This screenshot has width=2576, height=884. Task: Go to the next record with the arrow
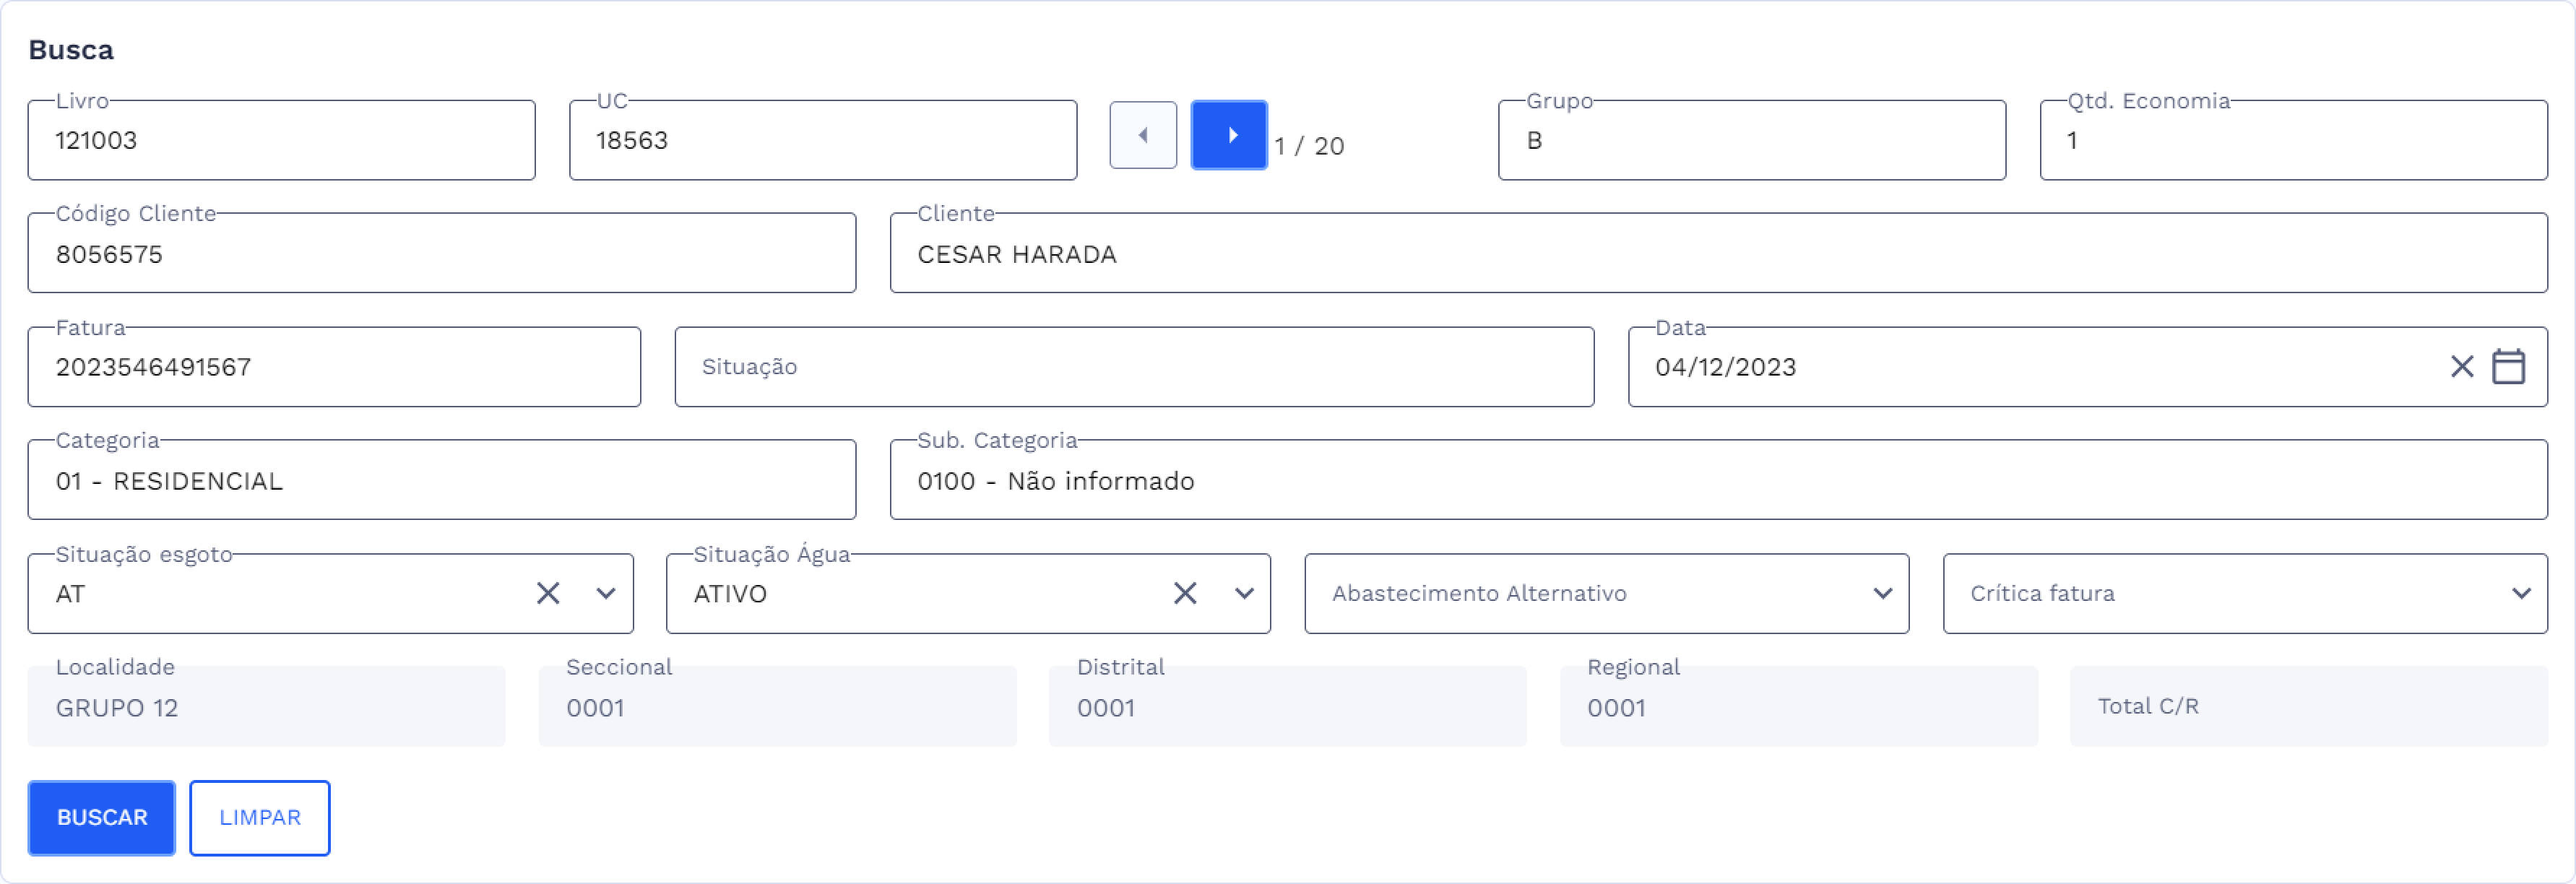1228,133
